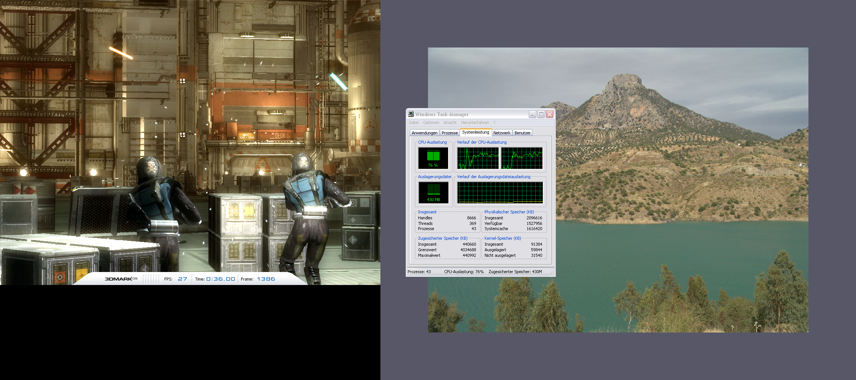The height and width of the screenshot is (380, 856).
Task: Click the Time value 0:36.00 in 3DMark
Action: [221, 279]
